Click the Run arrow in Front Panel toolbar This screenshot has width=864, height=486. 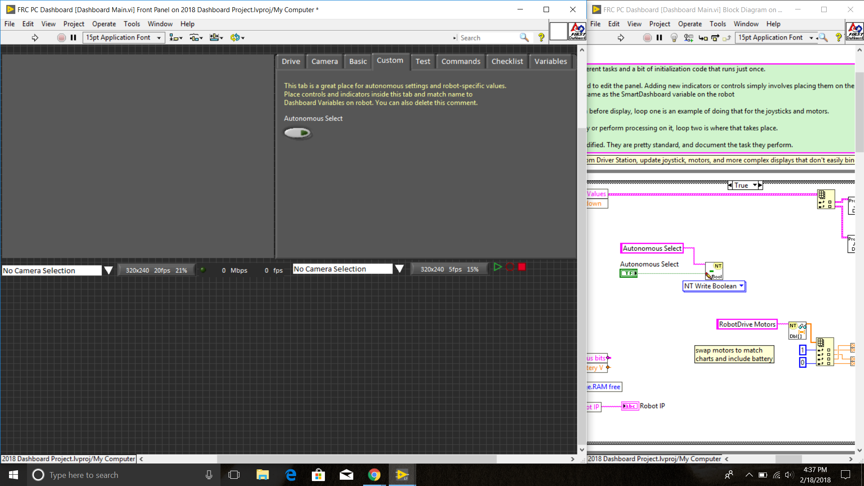coord(35,38)
